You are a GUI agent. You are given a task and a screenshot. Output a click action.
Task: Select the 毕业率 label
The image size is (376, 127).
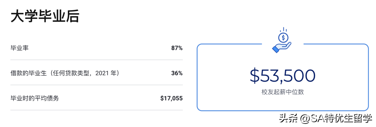pos(19,48)
